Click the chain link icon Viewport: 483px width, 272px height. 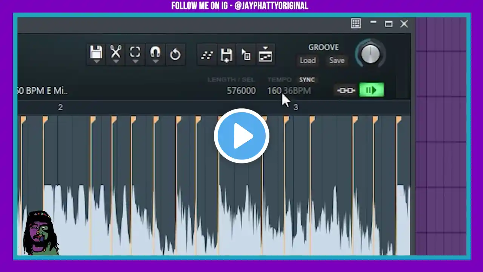(x=346, y=91)
